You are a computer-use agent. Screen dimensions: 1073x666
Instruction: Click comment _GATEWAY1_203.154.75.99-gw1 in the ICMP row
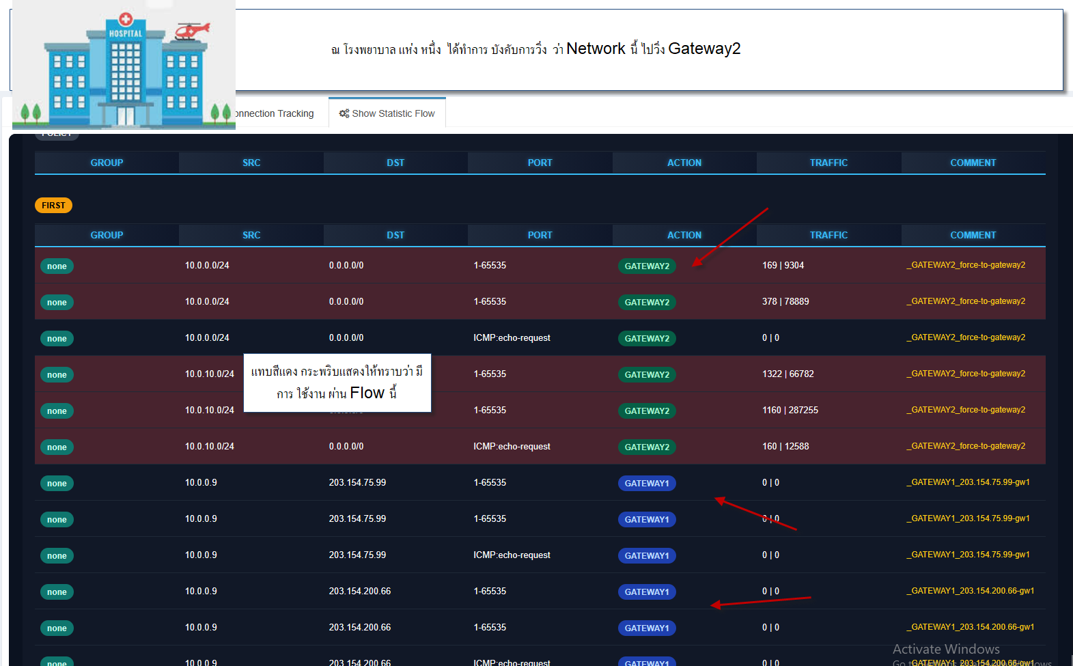click(x=968, y=555)
